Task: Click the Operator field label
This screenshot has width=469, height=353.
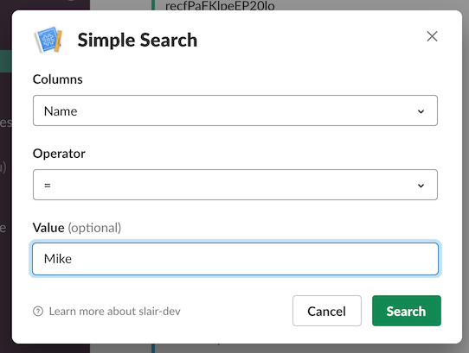Action: pyautogui.click(x=59, y=154)
